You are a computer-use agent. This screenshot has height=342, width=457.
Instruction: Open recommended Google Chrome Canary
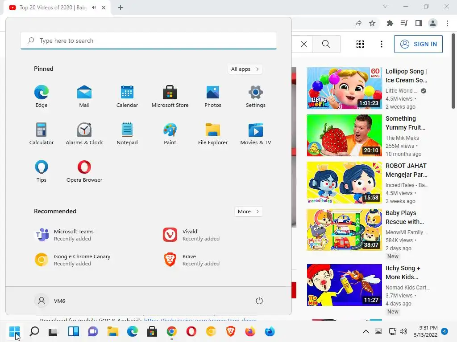(x=73, y=260)
